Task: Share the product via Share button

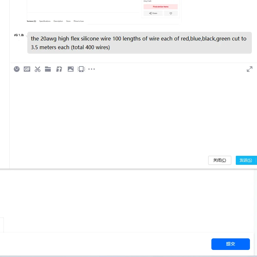Action: (x=153, y=13)
